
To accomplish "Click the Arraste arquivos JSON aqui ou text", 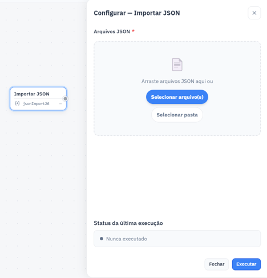I will pos(177,82).
